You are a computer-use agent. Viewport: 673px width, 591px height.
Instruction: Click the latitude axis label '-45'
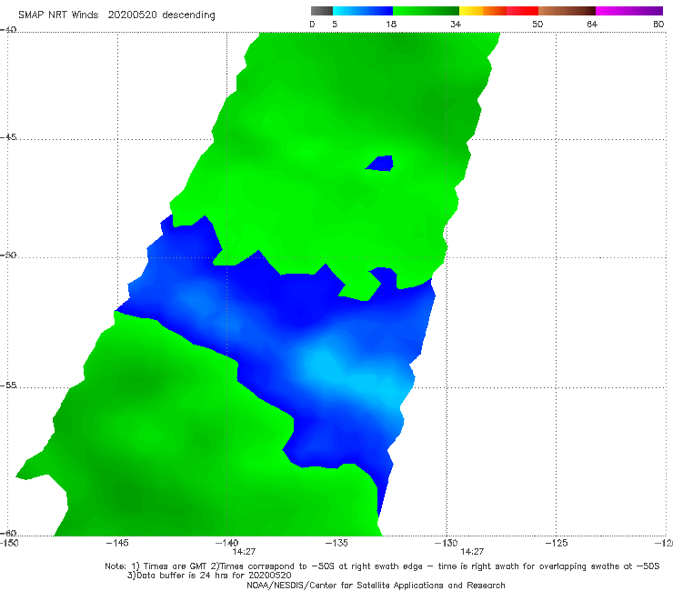coord(8,137)
